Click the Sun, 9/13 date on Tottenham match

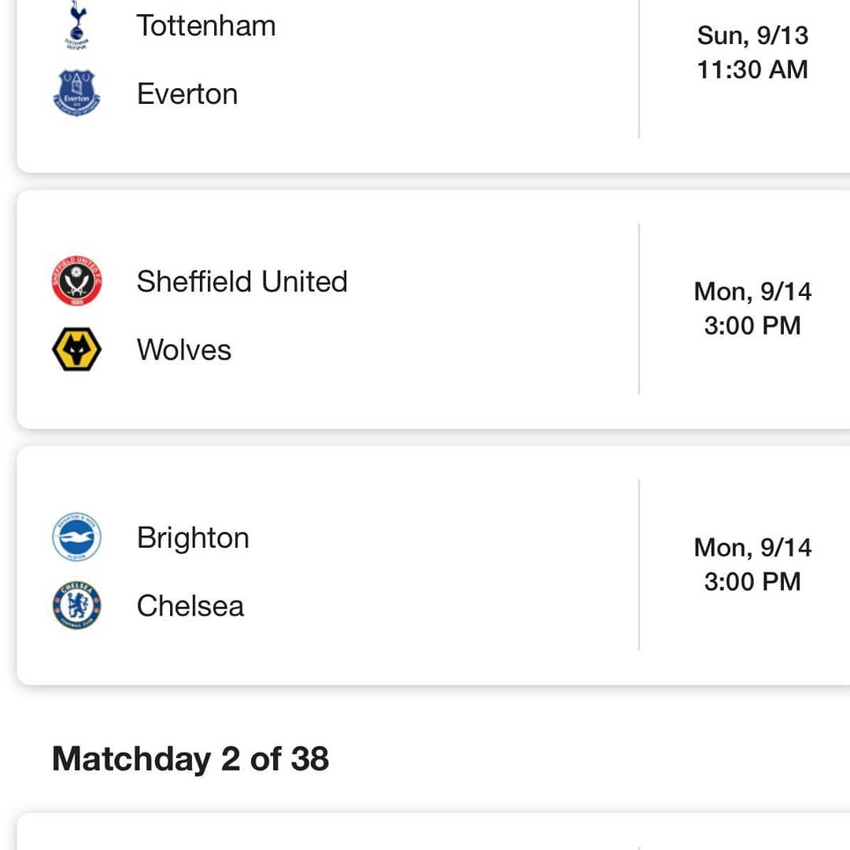[x=752, y=35]
